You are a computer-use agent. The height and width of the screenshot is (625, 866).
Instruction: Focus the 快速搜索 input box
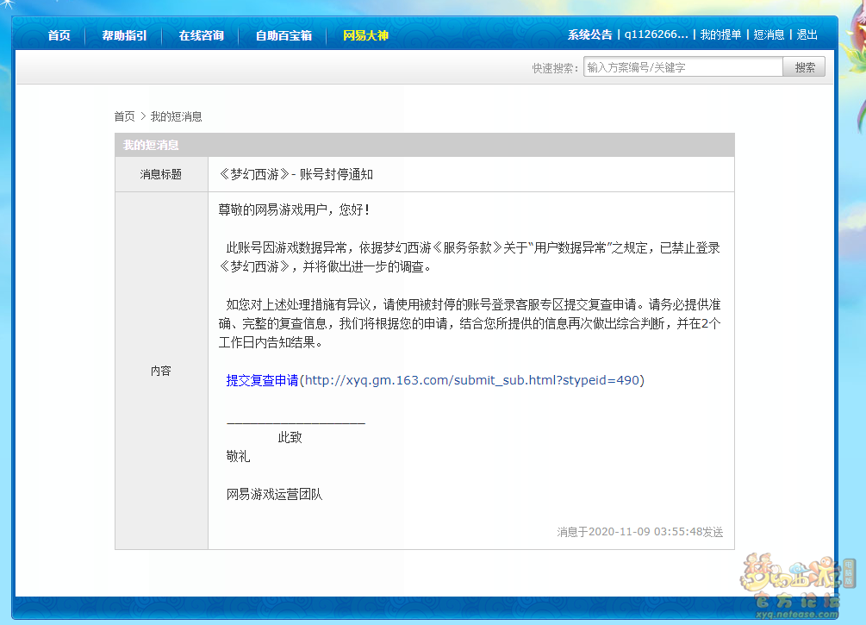pos(683,67)
